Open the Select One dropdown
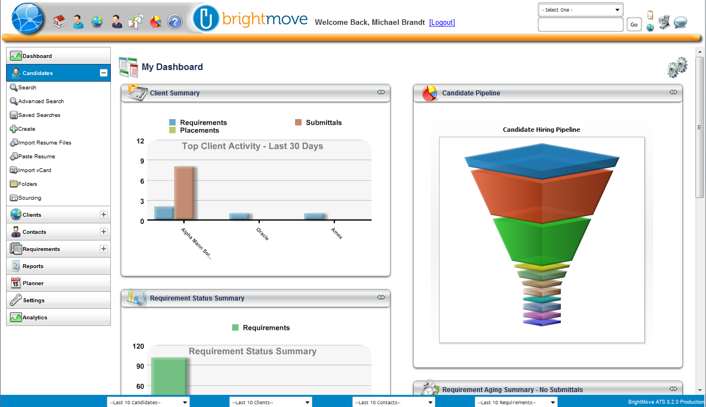706x407 pixels. click(581, 10)
